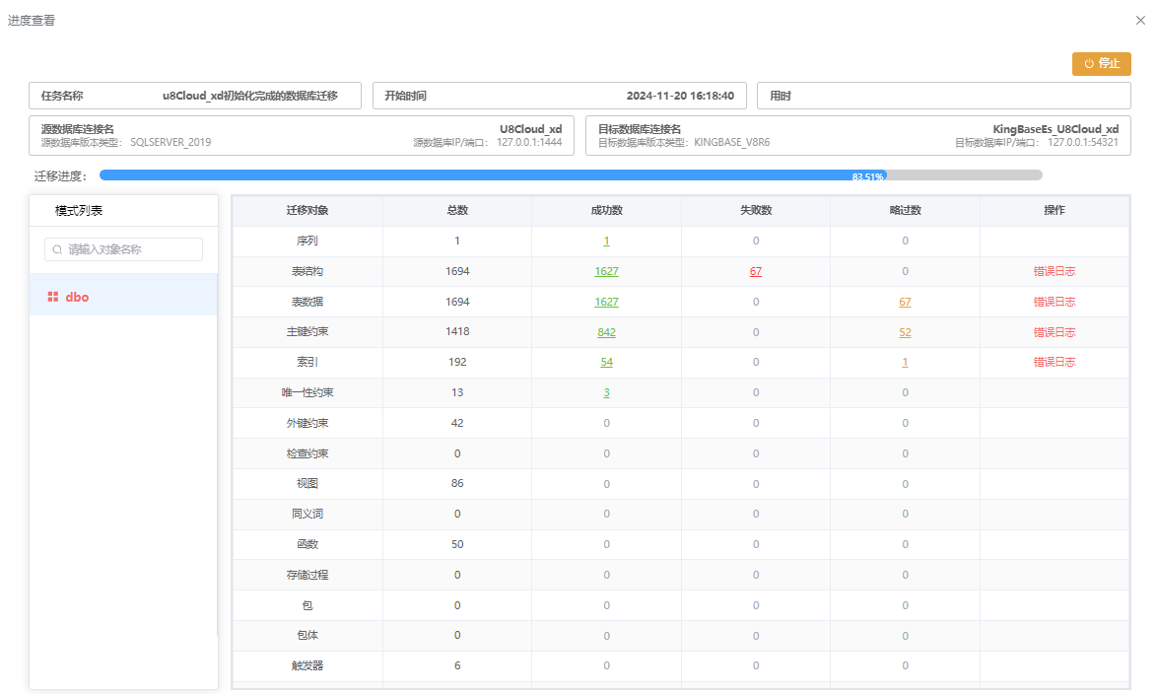Click the 迁移进度 progress bar
This screenshot has height=694, width=1157.
click(571, 175)
